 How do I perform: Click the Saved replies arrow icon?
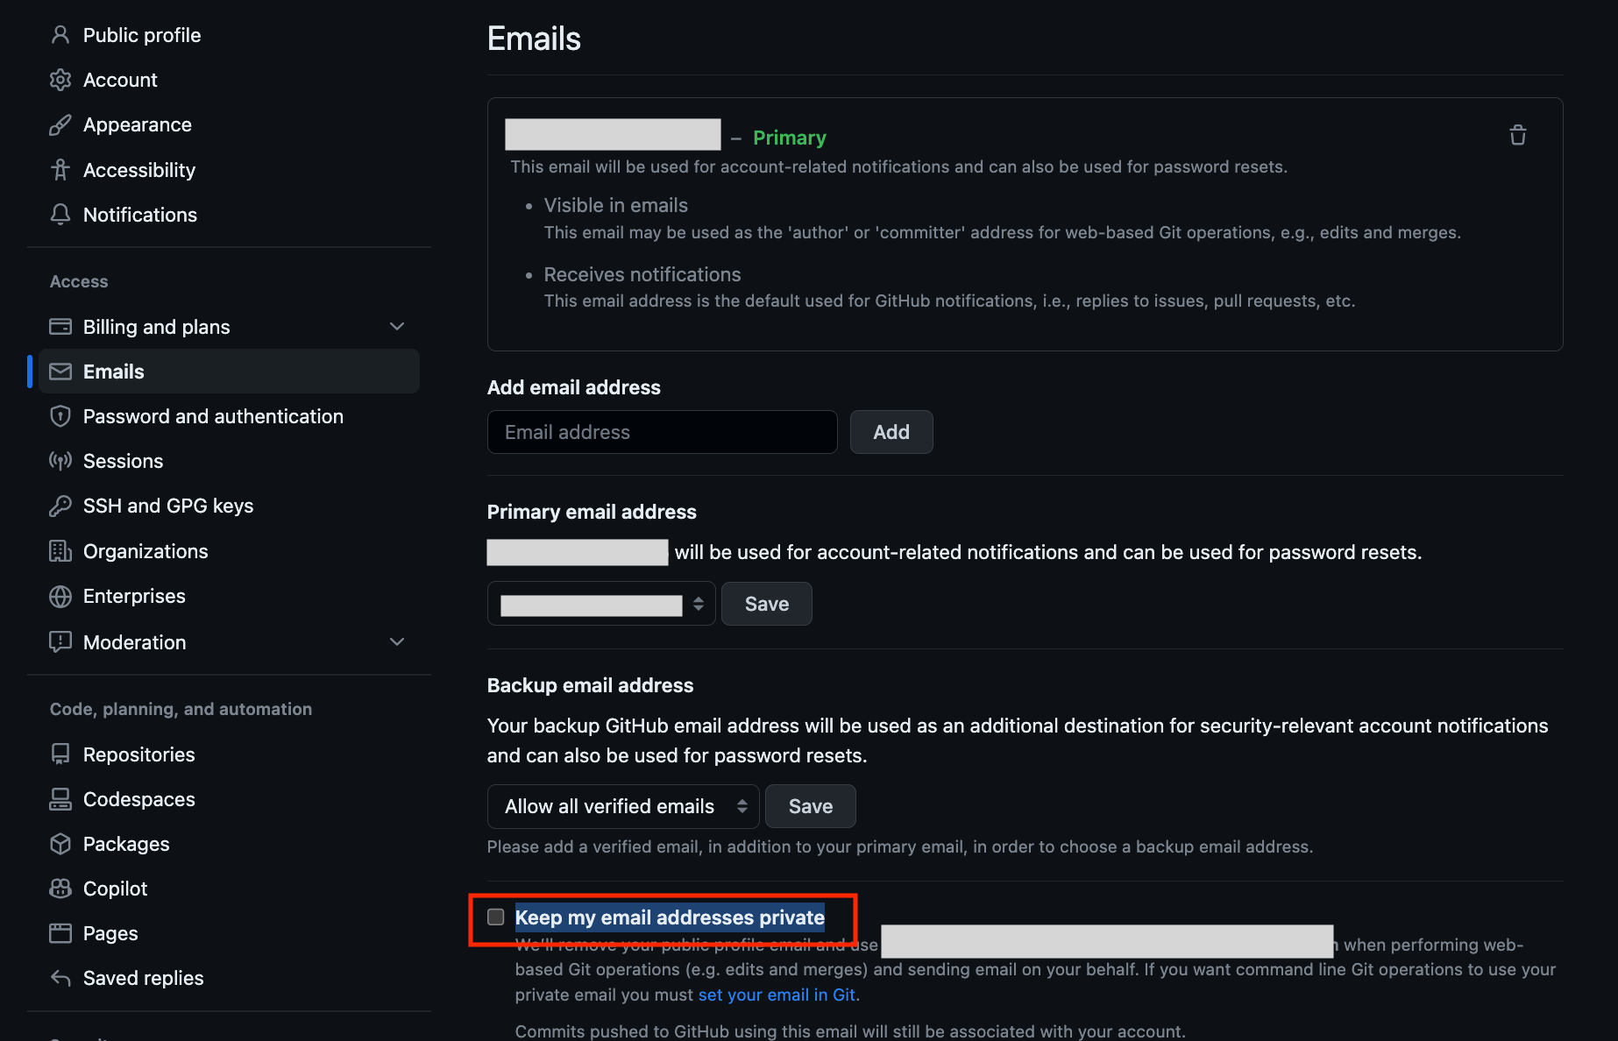tap(60, 978)
